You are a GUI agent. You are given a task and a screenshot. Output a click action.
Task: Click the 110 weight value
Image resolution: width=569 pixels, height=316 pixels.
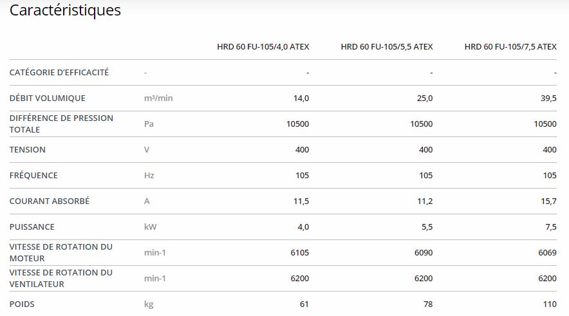click(550, 304)
